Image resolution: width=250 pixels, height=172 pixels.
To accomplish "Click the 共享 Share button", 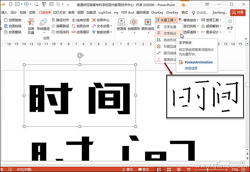I will (238, 12).
